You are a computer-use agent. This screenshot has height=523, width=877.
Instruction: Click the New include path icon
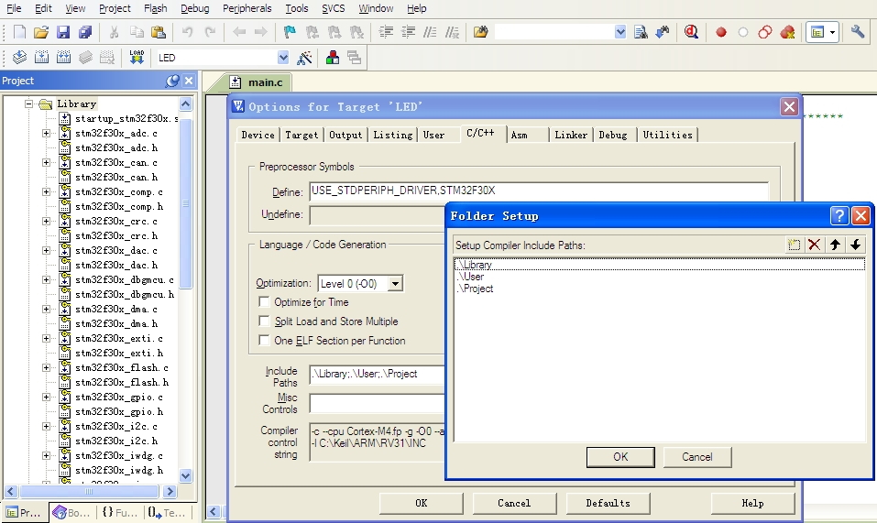pyautogui.click(x=795, y=245)
